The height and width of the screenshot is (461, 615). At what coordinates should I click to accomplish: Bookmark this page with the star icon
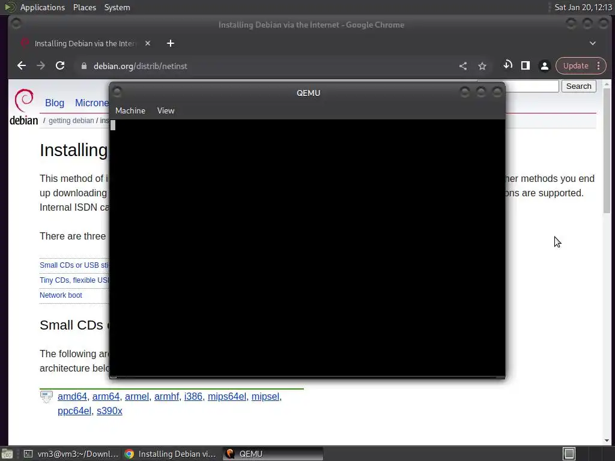click(x=482, y=66)
